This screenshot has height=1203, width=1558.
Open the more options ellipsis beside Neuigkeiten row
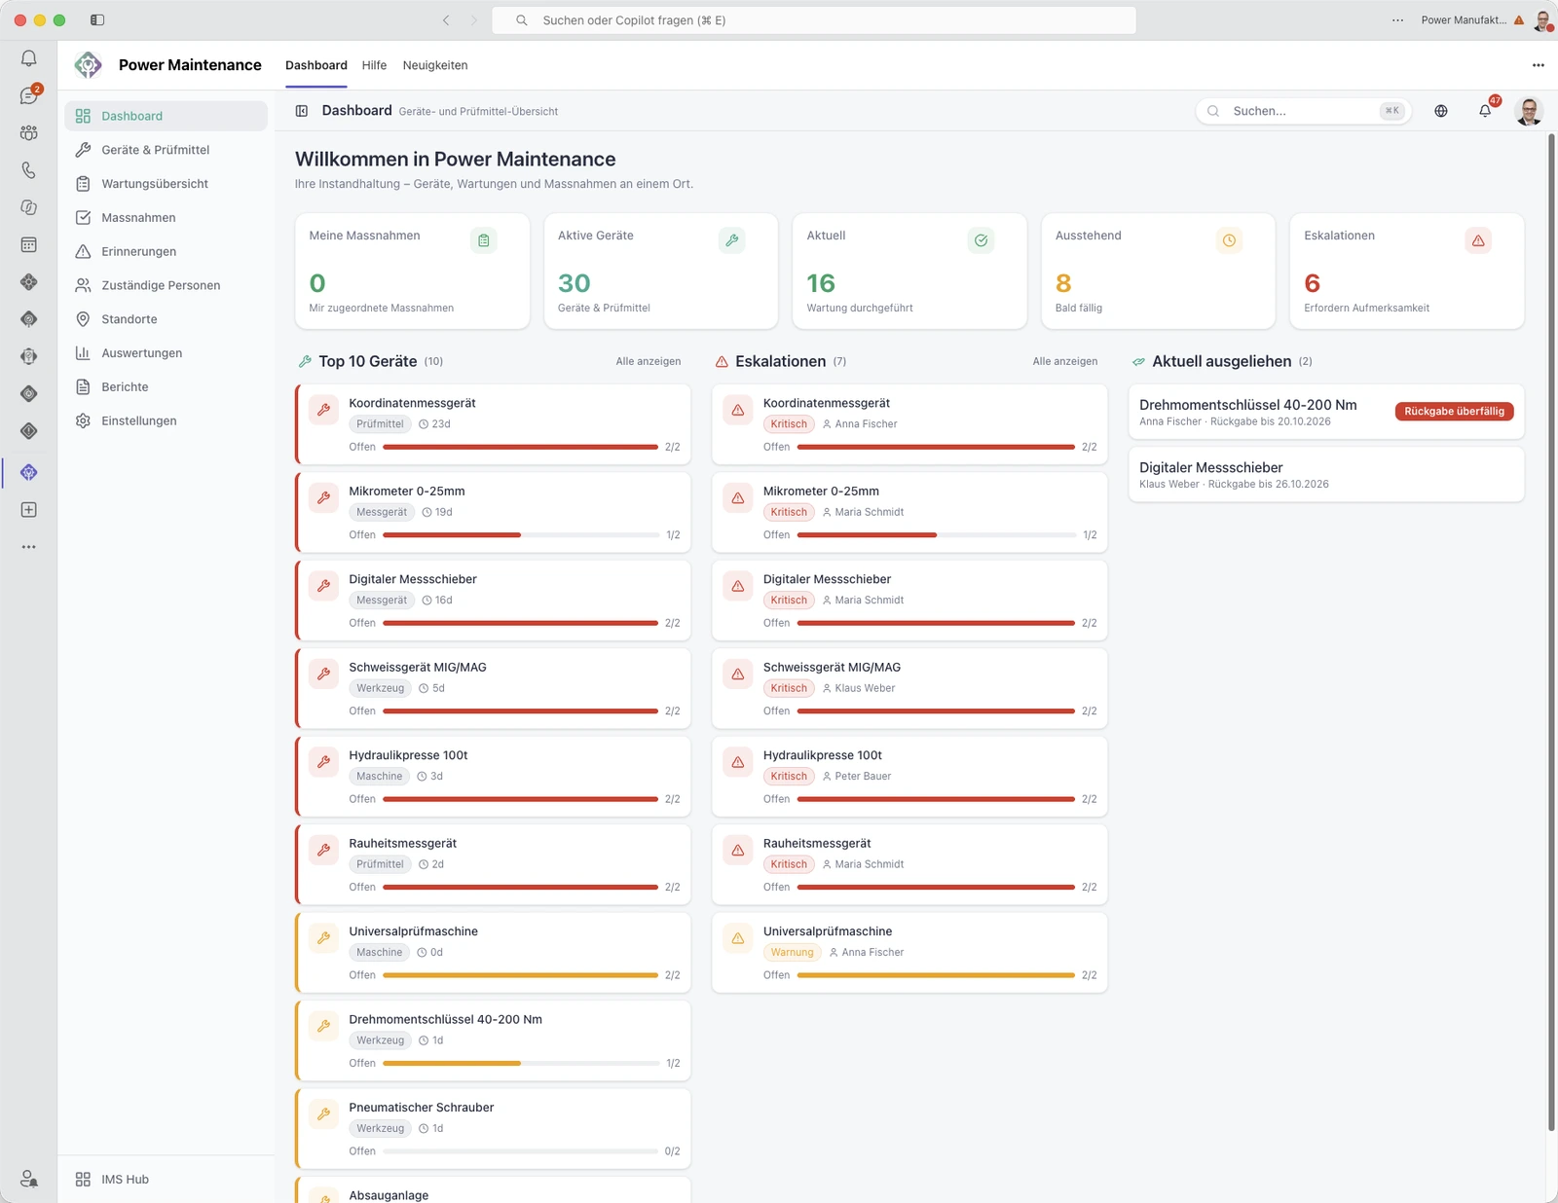coord(1539,65)
